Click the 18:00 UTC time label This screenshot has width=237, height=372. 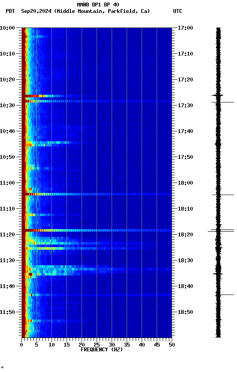(x=185, y=183)
